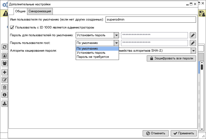Open the password hashing algorithm dropdown
The image size is (206, 139).
193,51
